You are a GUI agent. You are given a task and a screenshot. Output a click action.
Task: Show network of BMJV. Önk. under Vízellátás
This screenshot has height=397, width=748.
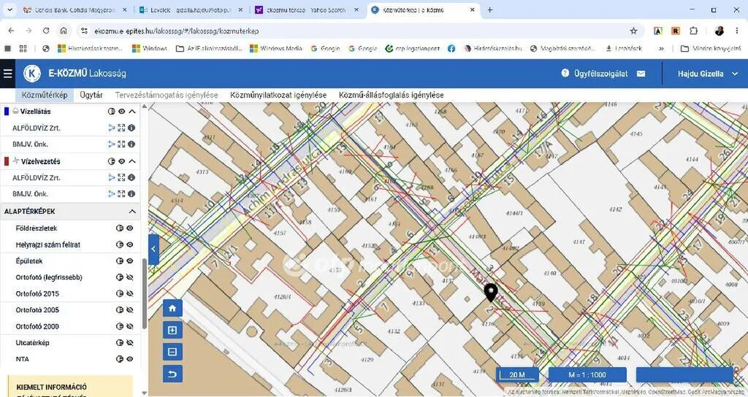click(112, 144)
